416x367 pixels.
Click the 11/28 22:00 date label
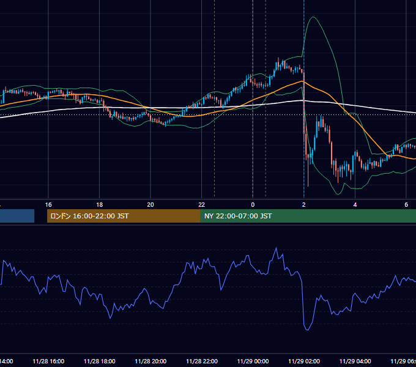[202, 361]
